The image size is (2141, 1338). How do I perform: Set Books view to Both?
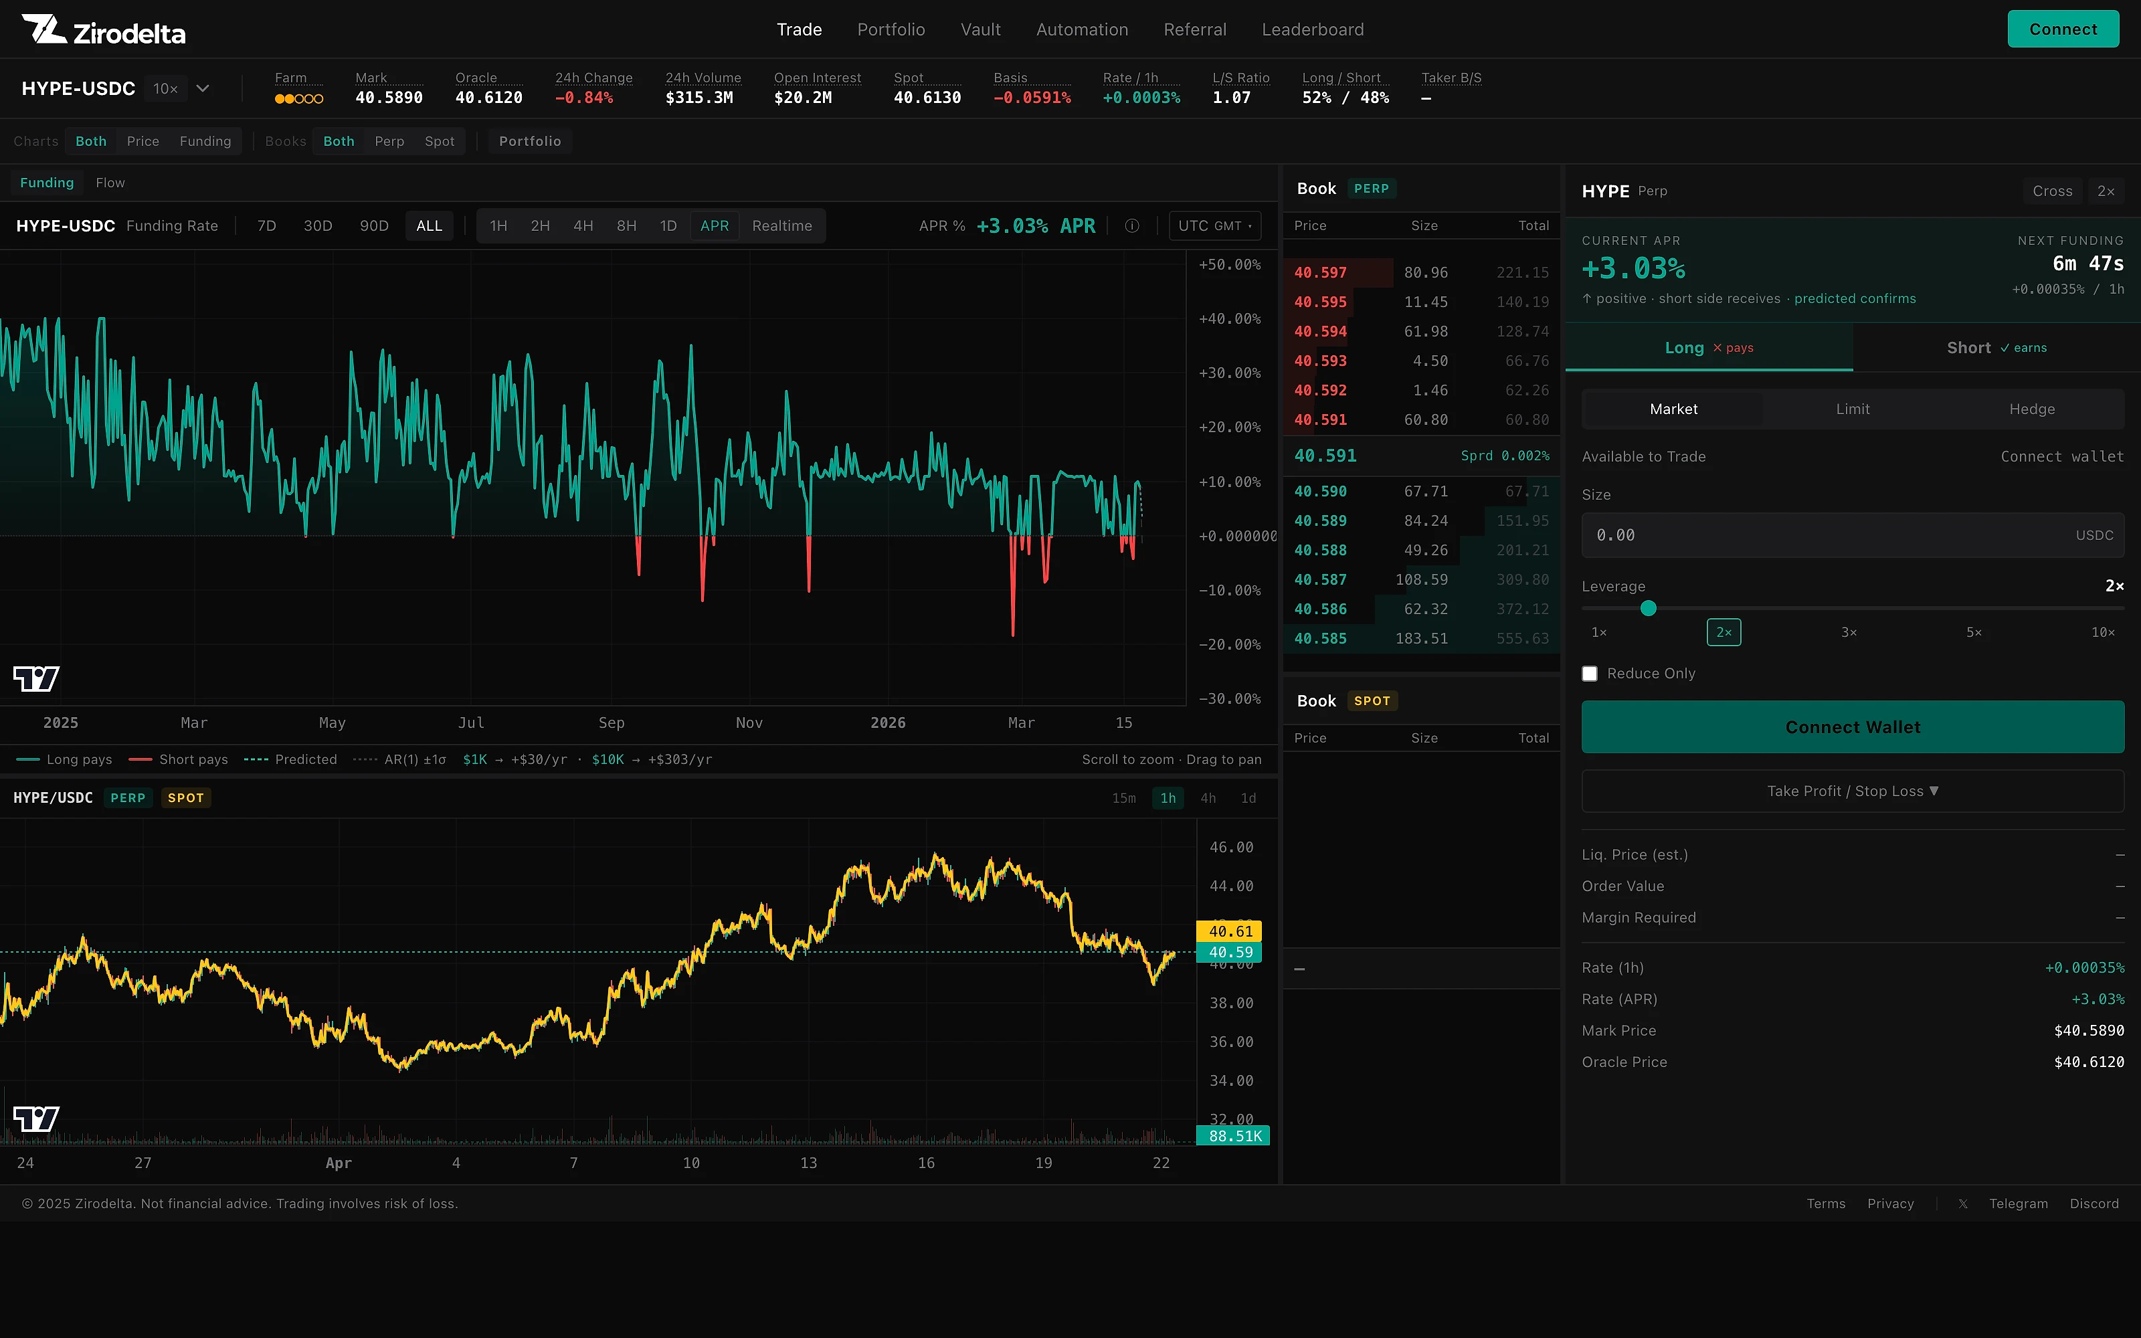click(x=339, y=142)
